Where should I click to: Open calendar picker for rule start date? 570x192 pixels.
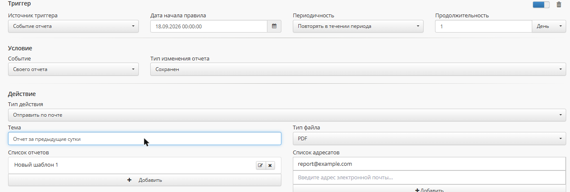(x=274, y=26)
